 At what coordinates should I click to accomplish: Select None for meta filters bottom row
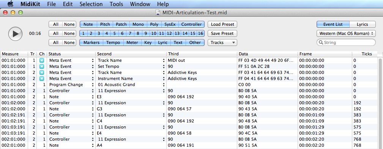pos(69,42)
